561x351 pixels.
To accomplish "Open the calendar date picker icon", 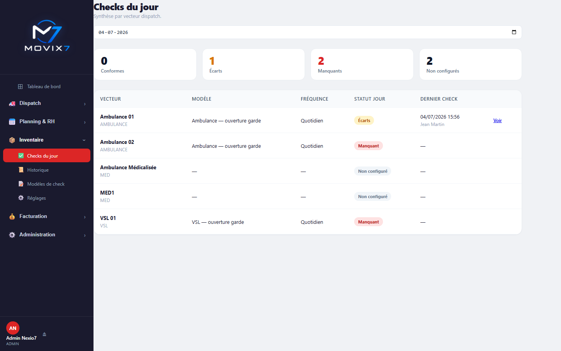I will 514,32.
